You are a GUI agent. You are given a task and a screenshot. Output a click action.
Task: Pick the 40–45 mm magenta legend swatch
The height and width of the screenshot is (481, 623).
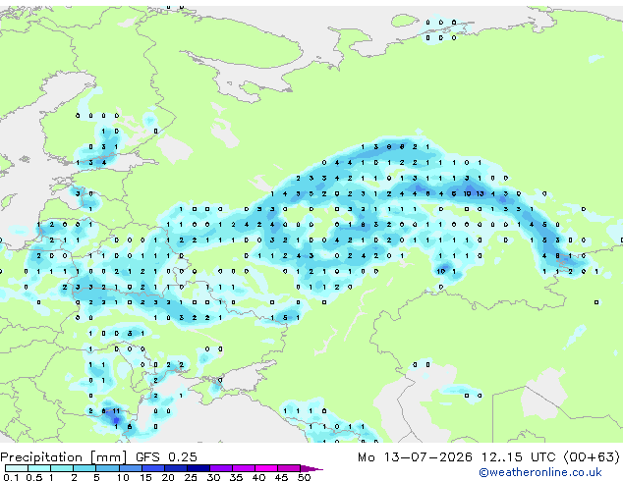click(266, 468)
